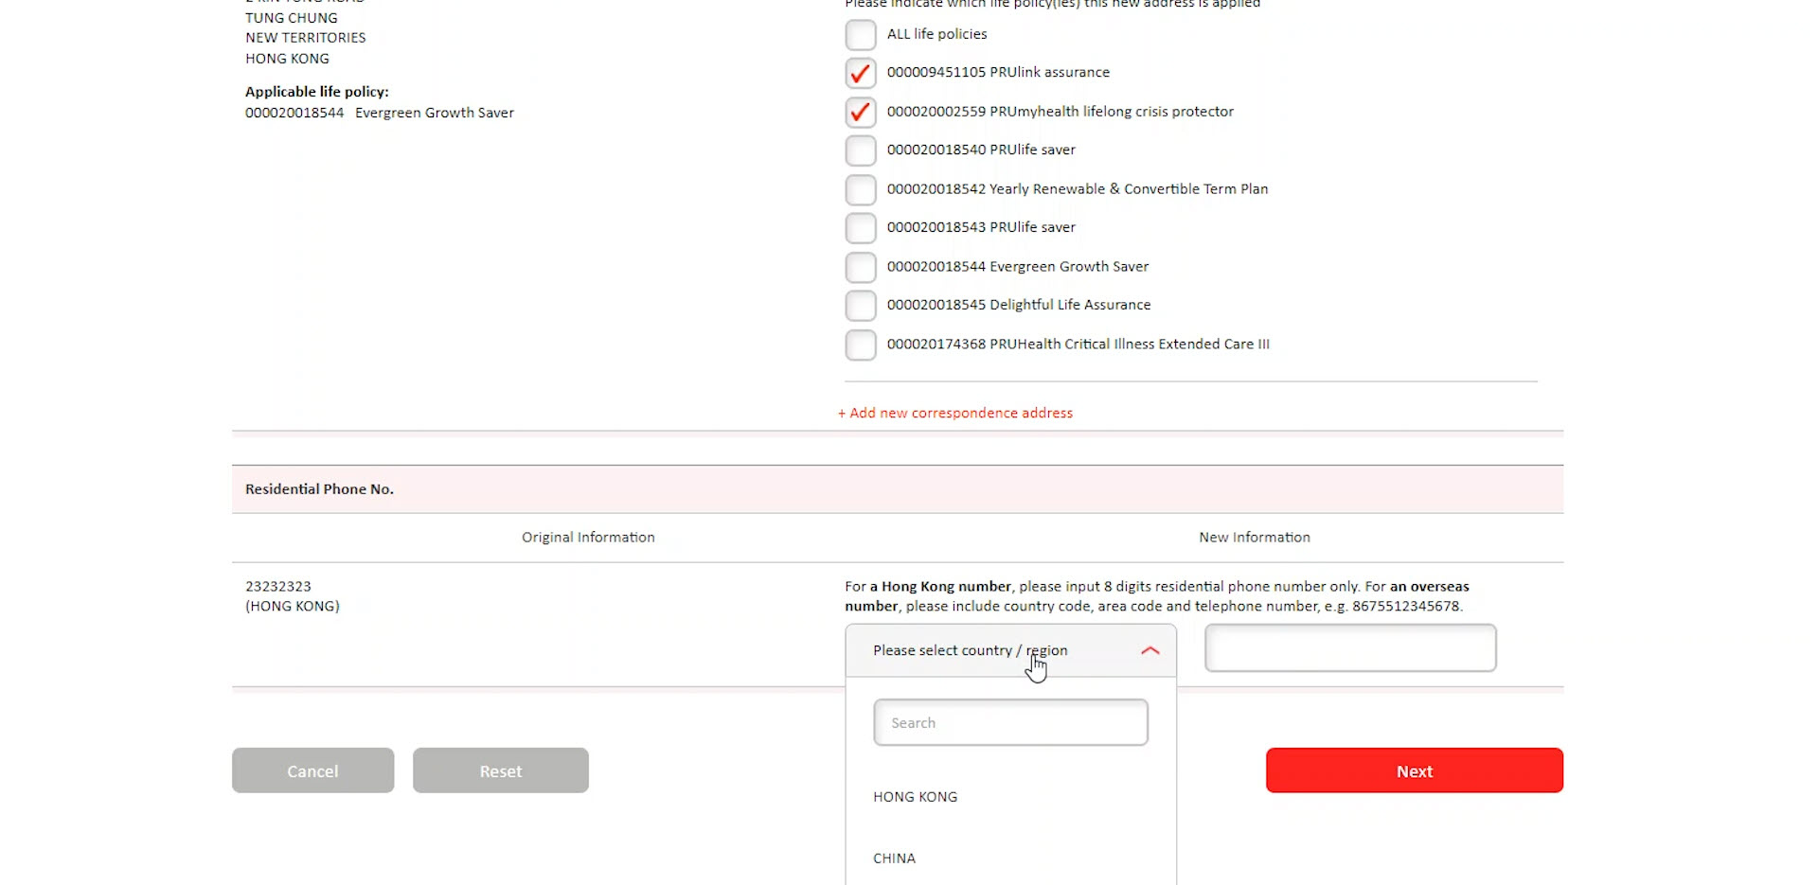The image size is (1818, 885).
Task: Enable the Evergreen Growth Saver policy checkbox
Action: click(x=861, y=267)
